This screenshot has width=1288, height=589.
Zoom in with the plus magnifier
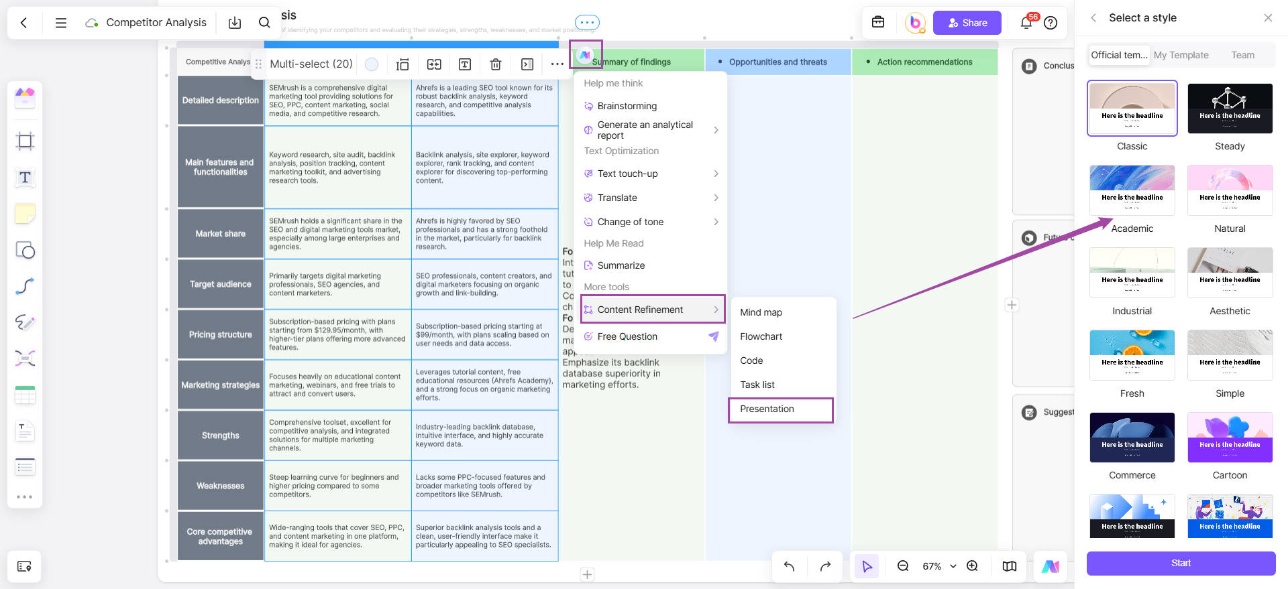[x=973, y=566]
